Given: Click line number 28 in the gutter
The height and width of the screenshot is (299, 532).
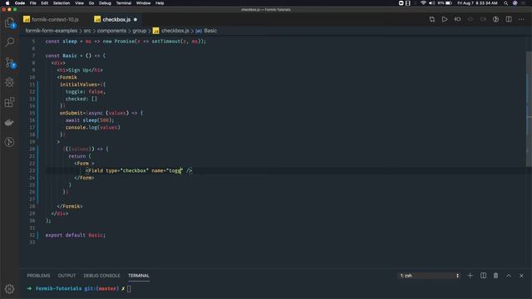Looking at the screenshot, I should [x=32, y=206].
